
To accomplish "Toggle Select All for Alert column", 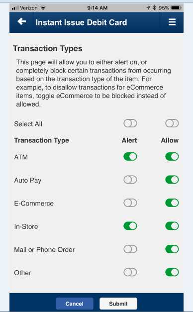I will click(x=130, y=123).
